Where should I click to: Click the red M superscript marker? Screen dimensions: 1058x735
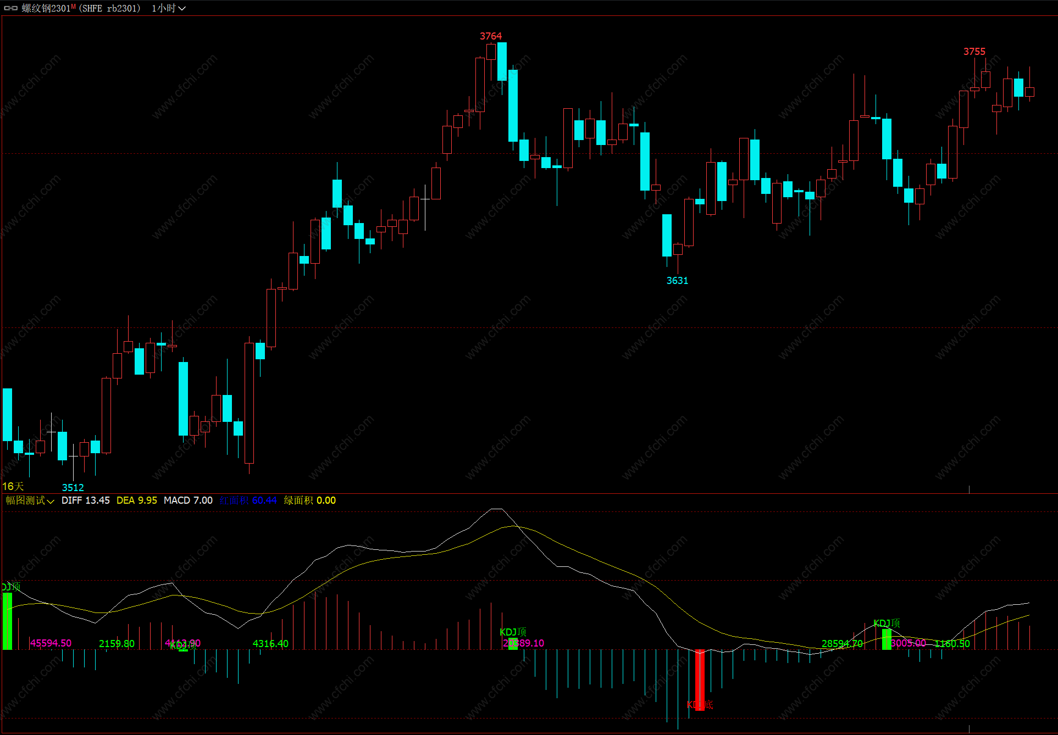74,6
